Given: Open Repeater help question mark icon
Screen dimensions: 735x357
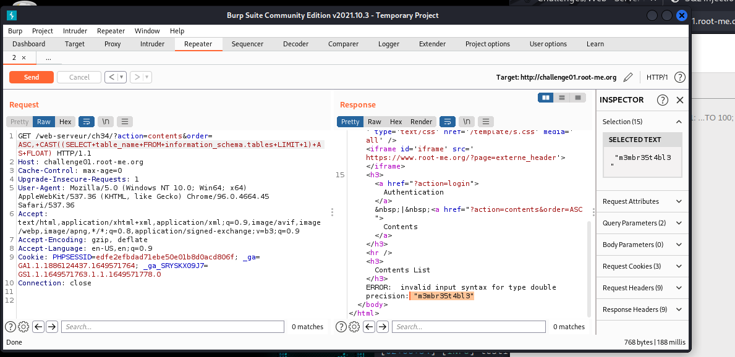Looking at the screenshot, I should click(680, 77).
